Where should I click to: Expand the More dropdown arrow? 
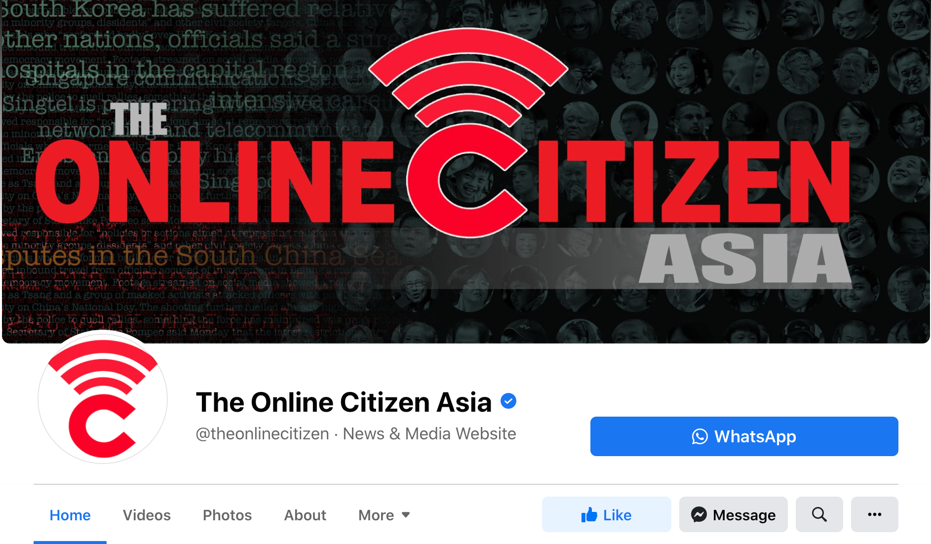(x=406, y=515)
